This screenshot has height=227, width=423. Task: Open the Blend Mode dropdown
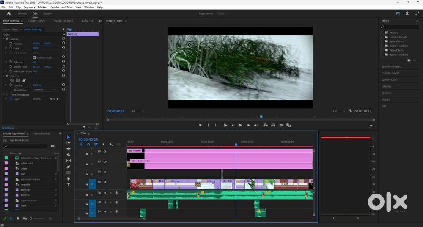[44, 90]
